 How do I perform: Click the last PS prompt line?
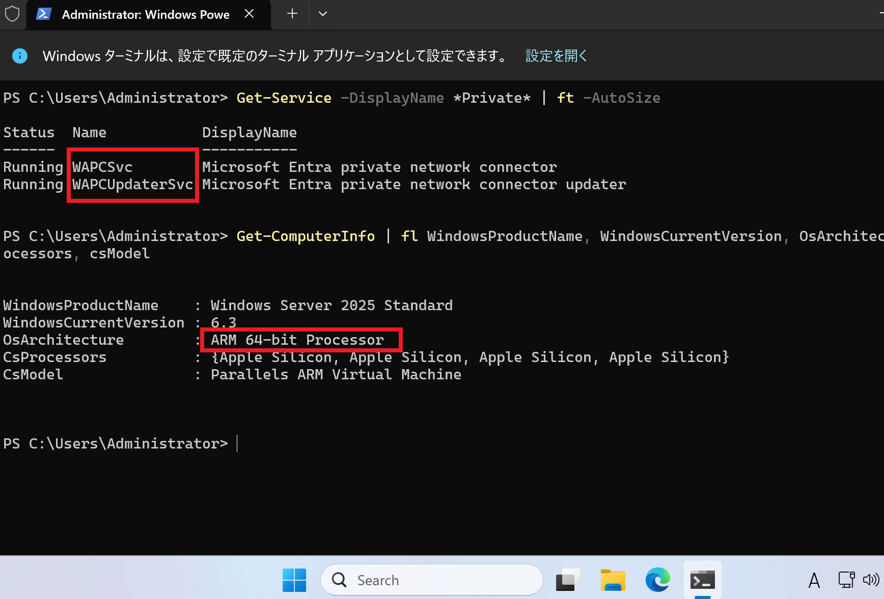(x=116, y=444)
